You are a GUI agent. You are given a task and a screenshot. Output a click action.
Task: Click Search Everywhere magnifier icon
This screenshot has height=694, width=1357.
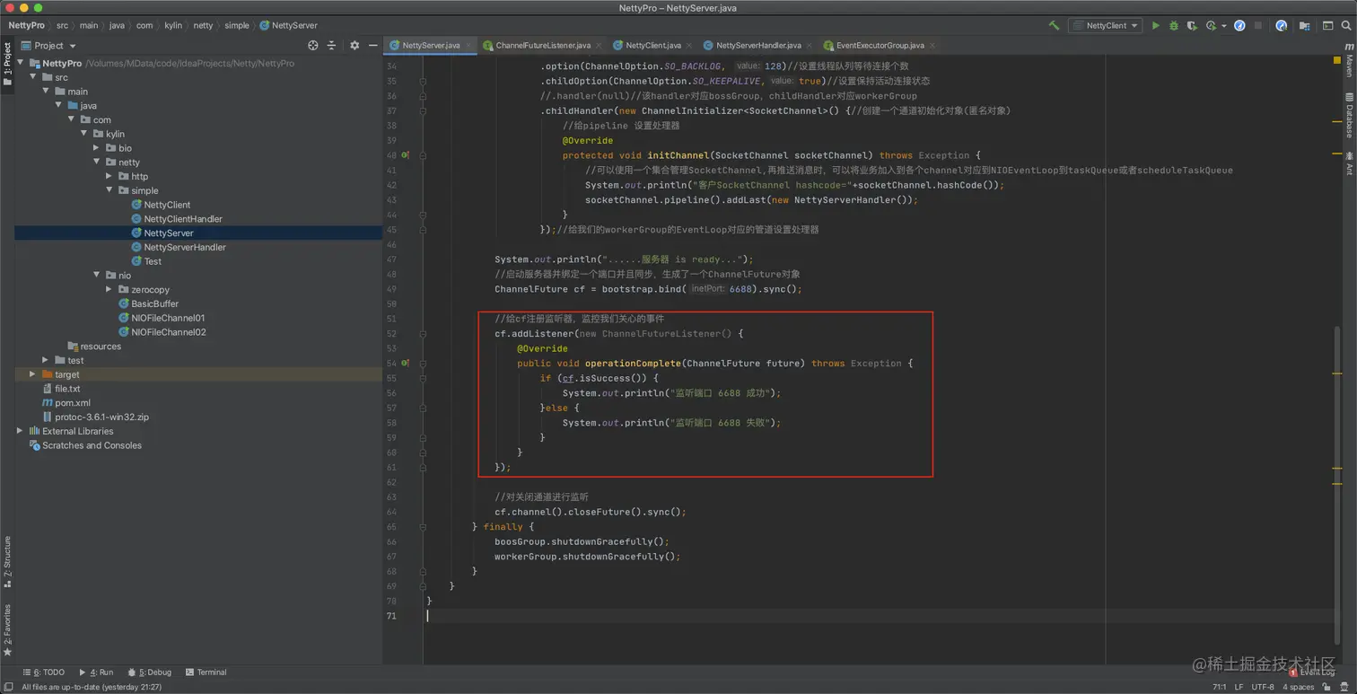point(1346,26)
